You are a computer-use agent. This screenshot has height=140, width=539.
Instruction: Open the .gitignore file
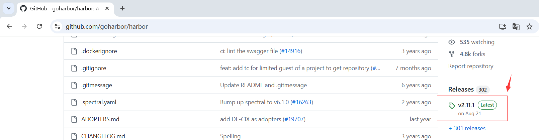pyautogui.click(x=94, y=68)
